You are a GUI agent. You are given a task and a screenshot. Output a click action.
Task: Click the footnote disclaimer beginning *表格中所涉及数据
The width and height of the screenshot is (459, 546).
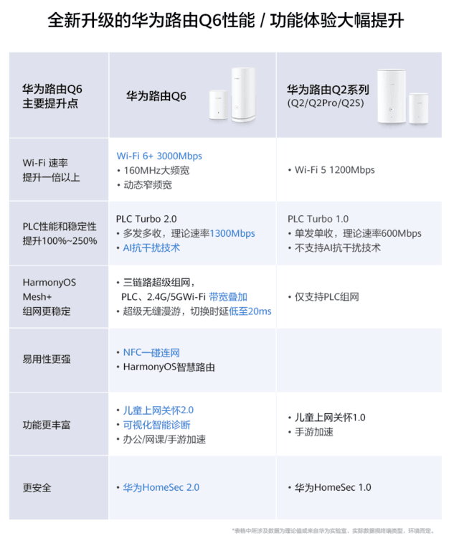click(333, 531)
